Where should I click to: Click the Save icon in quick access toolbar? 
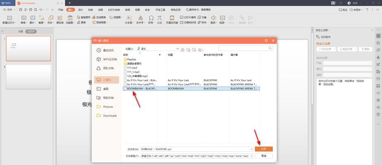(21, 10)
